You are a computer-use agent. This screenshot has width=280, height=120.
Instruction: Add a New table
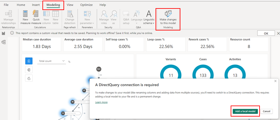[56, 17]
